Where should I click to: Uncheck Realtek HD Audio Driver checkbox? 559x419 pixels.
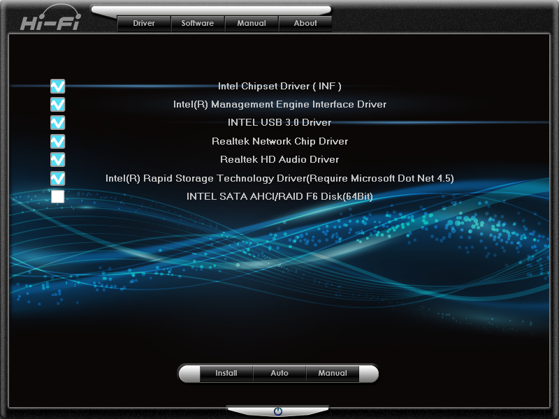pyautogui.click(x=58, y=160)
